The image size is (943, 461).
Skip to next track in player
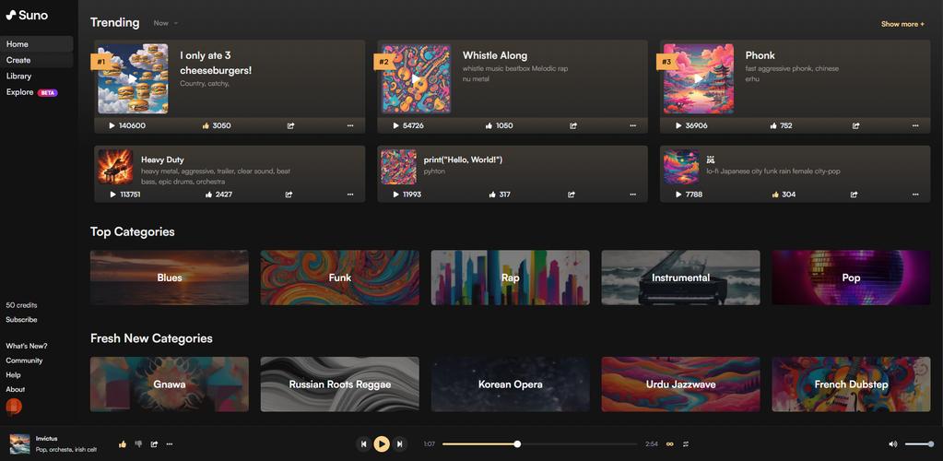(x=400, y=444)
